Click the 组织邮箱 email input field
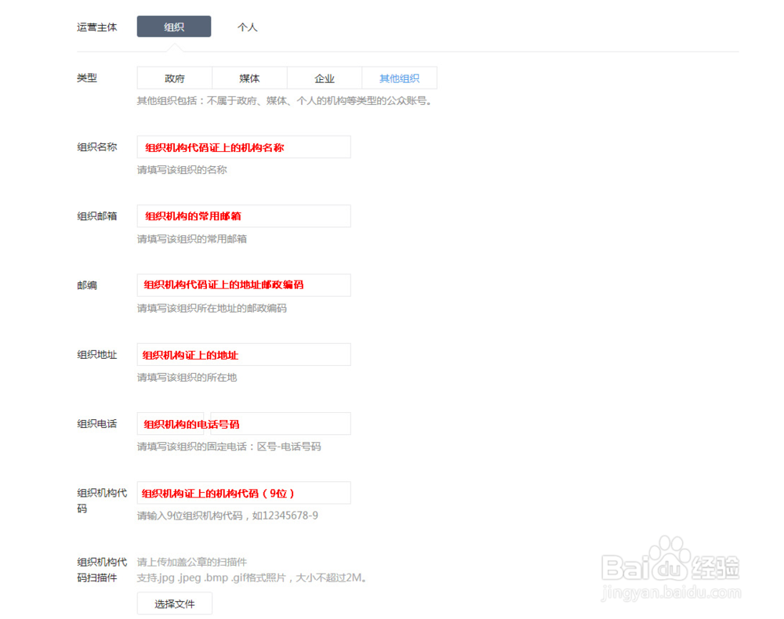This screenshot has height=619, width=784. click(x=243, y=216)
